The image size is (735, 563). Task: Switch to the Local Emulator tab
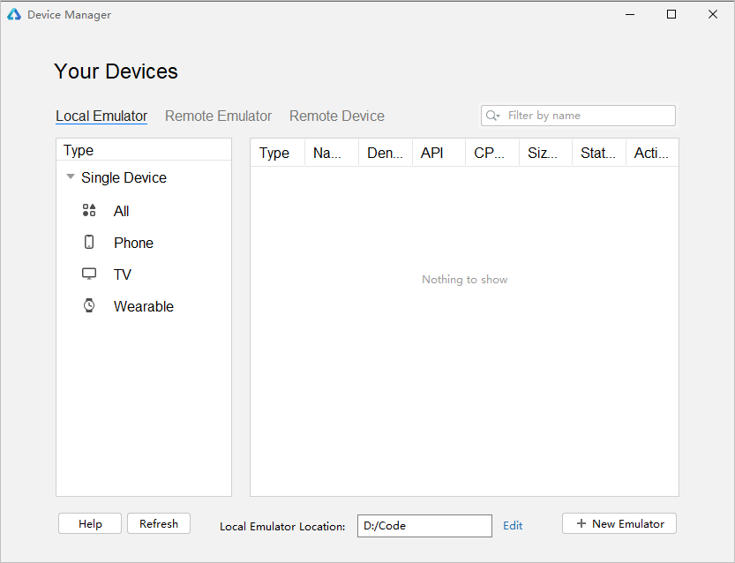click(x=101, y=116)
